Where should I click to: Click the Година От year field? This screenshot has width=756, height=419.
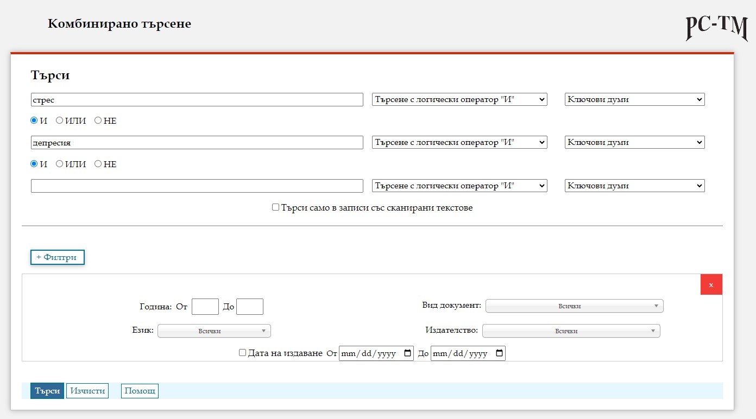point(205,307)
